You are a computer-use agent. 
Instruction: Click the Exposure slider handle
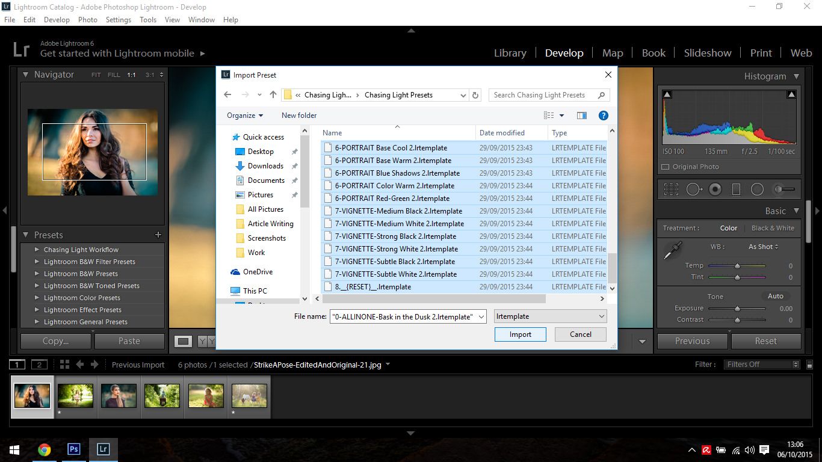[737, 308]
